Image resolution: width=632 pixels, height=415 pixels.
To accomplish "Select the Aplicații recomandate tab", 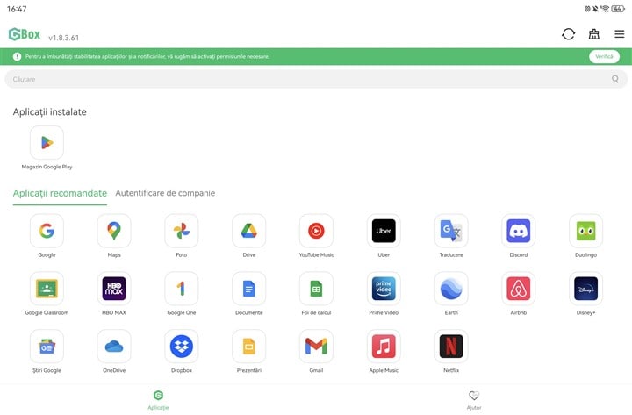I will point(60,193).
